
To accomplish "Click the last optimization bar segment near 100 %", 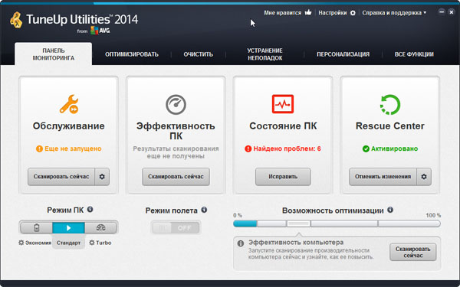I will pos(409,223).
